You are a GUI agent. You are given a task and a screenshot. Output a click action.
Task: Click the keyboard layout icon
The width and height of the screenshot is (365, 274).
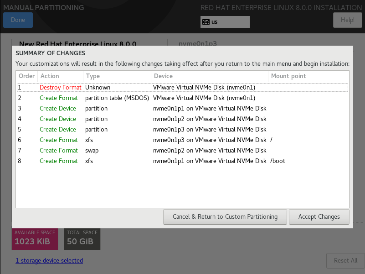pyautogui.click(x=206, y=22)
